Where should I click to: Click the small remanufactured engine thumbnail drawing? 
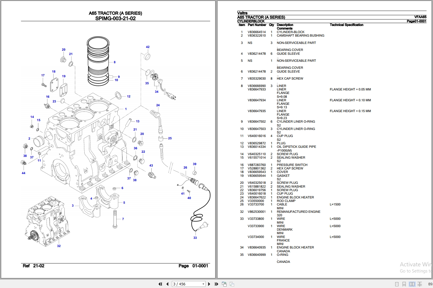pyautogui.click(x=47, y=221)
